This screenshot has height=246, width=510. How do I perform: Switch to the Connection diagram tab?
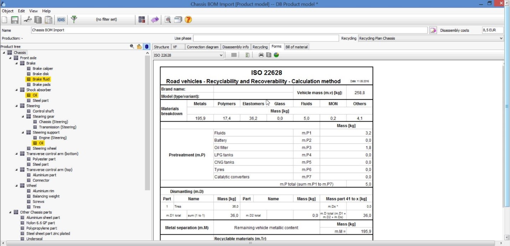(202, 47)
